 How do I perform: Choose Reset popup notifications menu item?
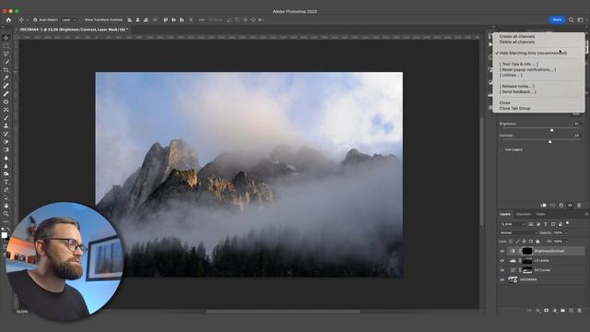point(527,70)
